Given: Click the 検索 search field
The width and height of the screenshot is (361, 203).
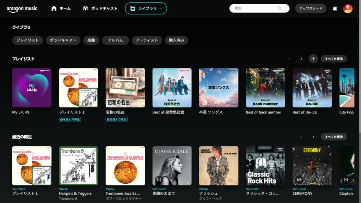Looking at the screenshot, I should tap(255, 8).
